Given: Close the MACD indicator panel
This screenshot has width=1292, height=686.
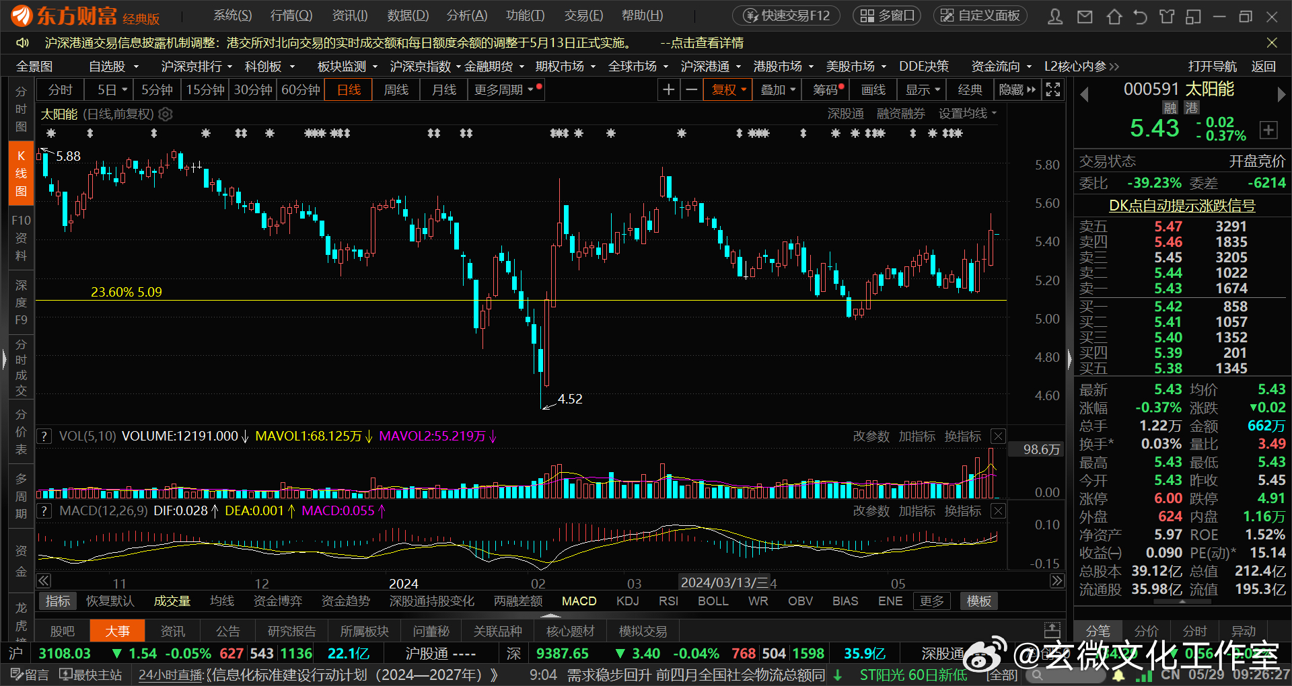Looking at the screenshot, I should [999, 511].
